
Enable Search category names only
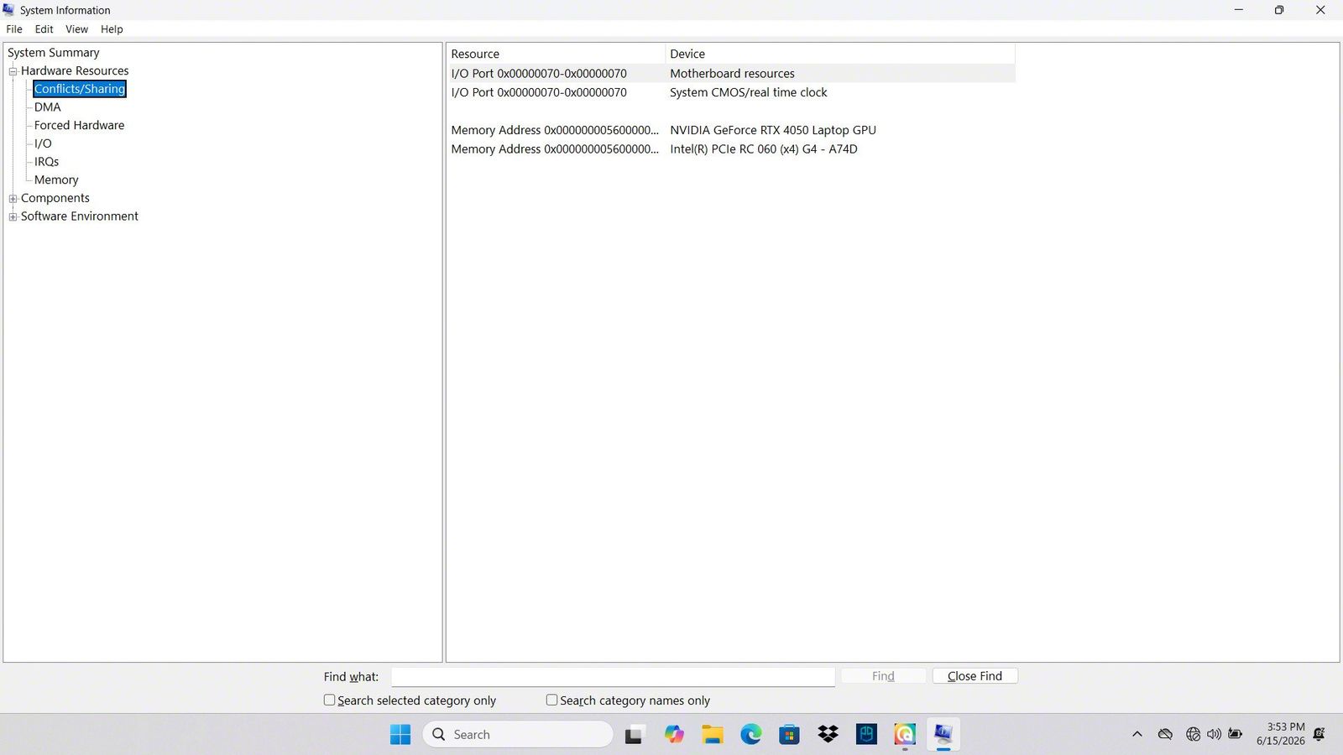551,700
